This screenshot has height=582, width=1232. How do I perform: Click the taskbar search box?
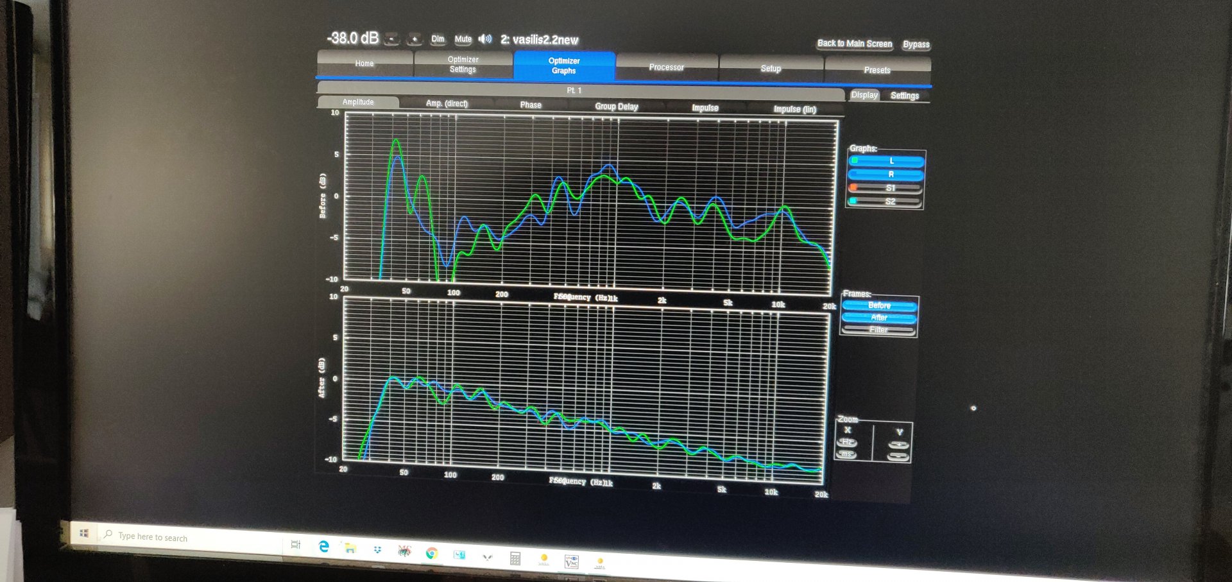[x=191, y=539]
